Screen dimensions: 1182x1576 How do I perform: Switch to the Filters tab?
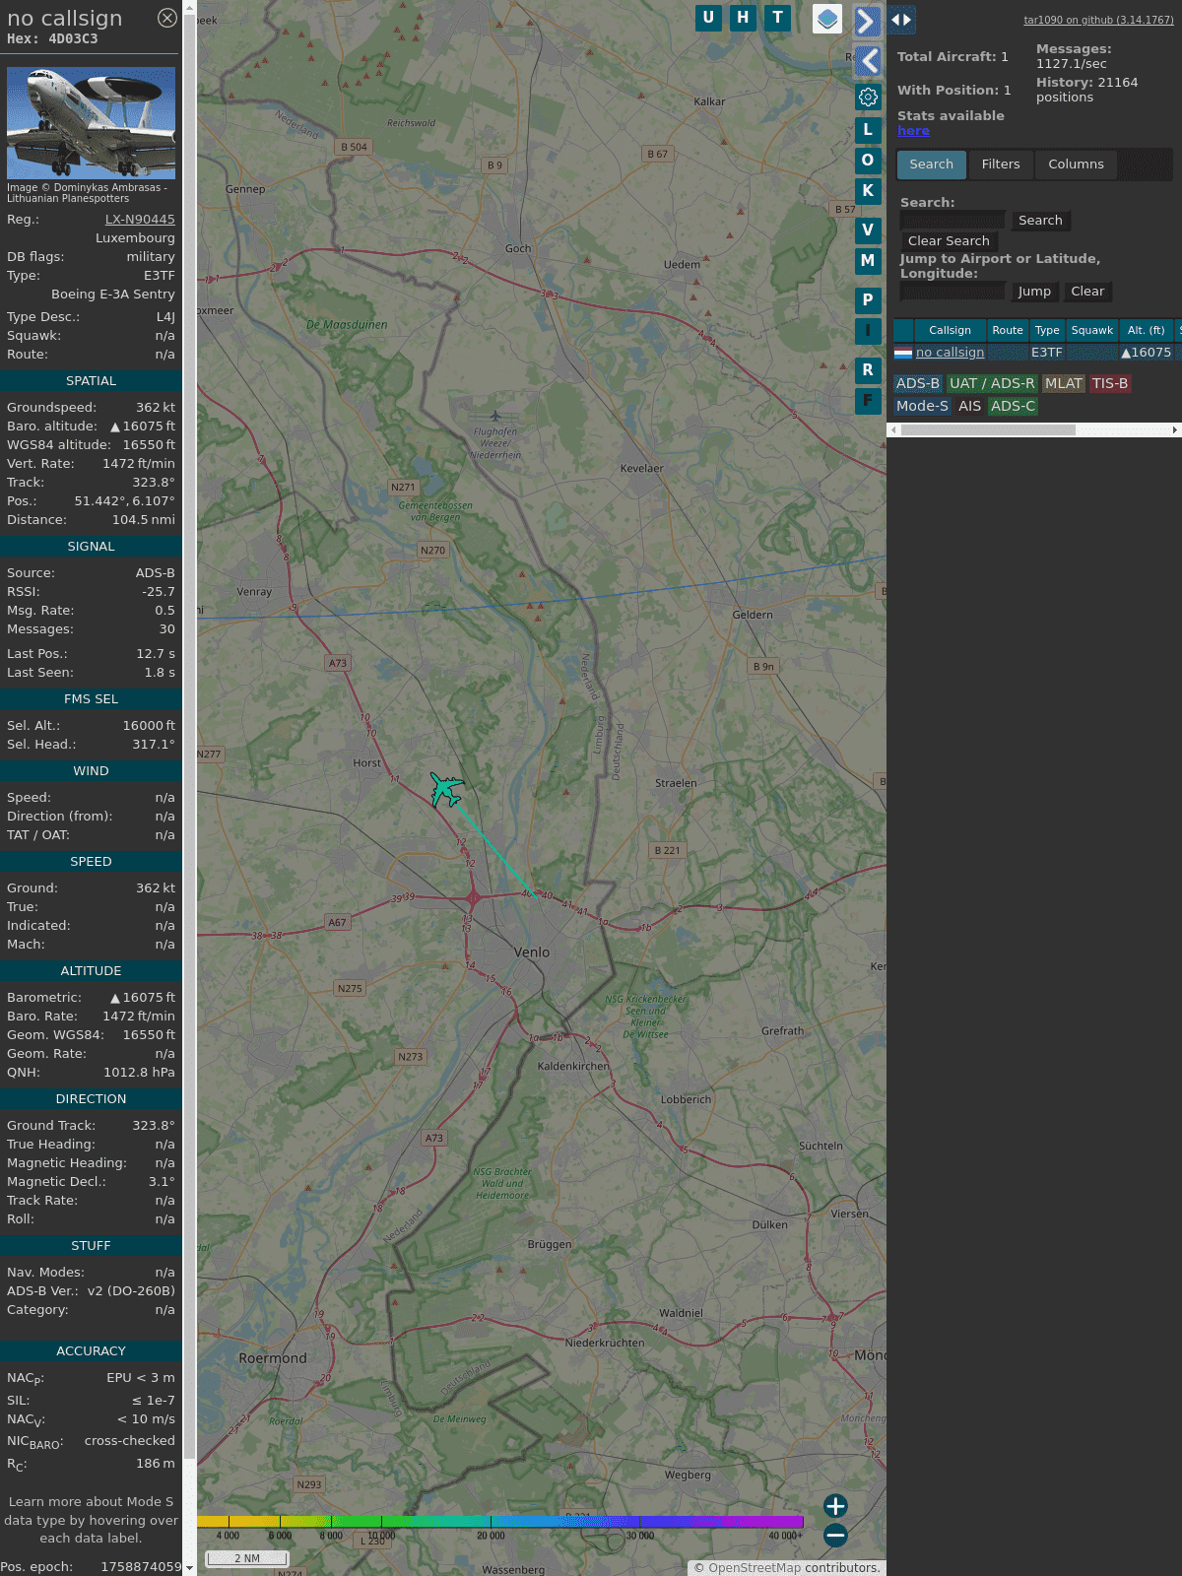point(1000,164)
